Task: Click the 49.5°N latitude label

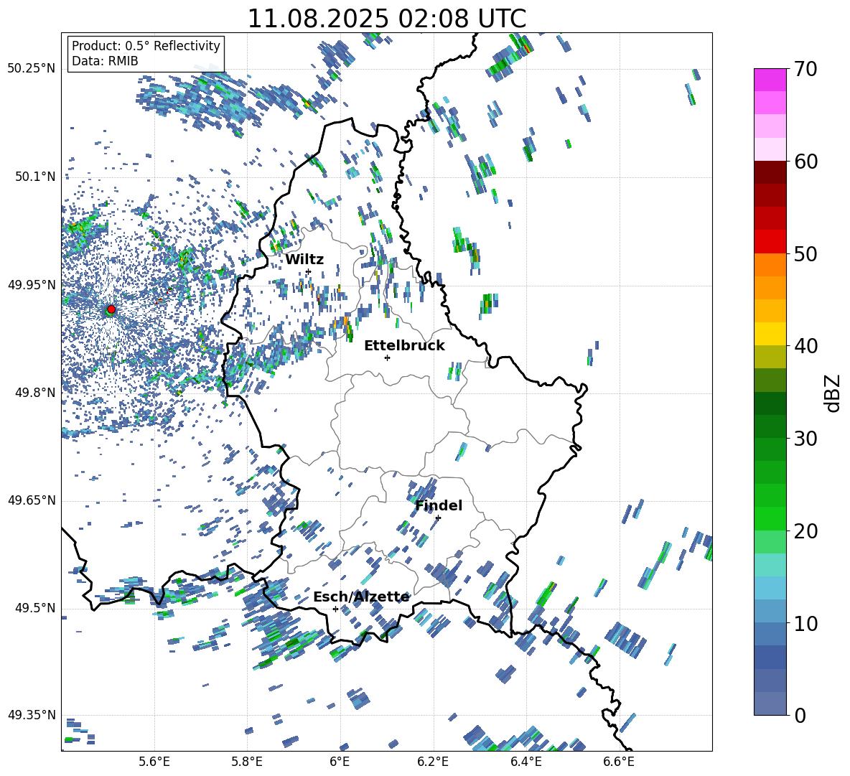Action: tap(35, 608)
